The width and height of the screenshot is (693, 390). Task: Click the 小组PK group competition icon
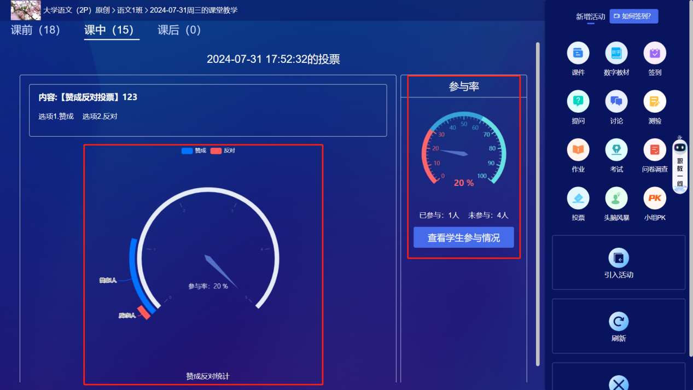(x=654, y=203)
